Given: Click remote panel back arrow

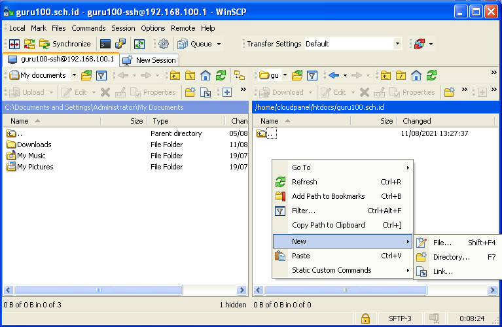Looking at the screenshot, I should (x=333, y=75).
